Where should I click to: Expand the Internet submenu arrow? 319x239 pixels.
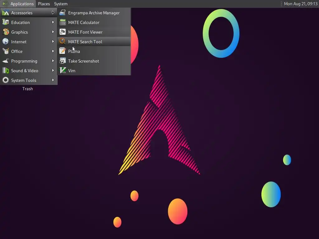pyautogui.click(x=53, y=41)
